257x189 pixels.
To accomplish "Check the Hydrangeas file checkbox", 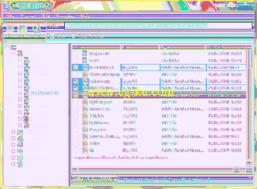I will [76, 102].
